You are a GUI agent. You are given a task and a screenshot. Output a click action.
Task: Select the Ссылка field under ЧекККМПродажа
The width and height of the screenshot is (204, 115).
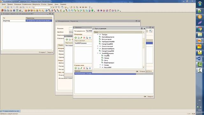coord(107,56)
